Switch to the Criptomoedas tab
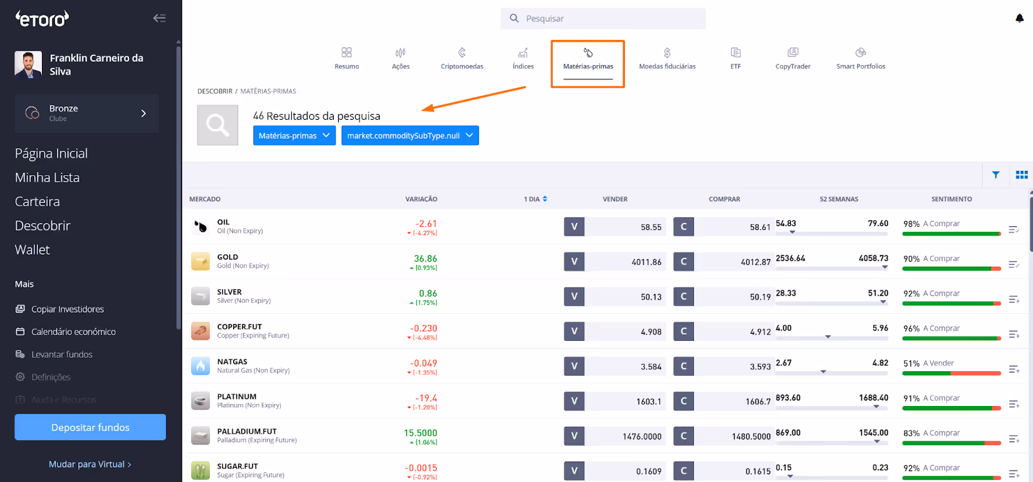 coord(462,58)
